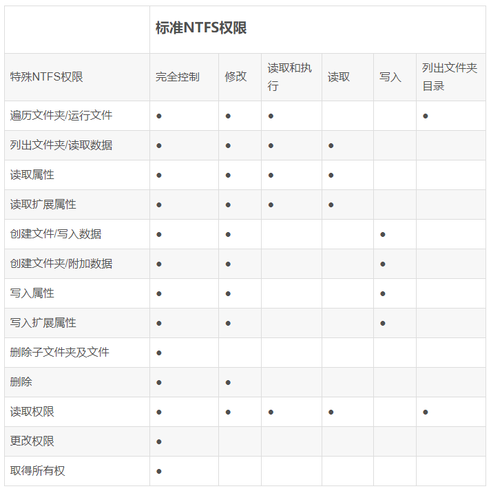Image resolution: width=491 pixels, height=491 pixels.
Task: Select the 读取属性 row label
Action: tap(32, 175)
